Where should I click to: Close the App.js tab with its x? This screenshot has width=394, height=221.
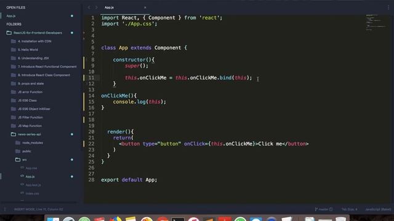[145, 7]
